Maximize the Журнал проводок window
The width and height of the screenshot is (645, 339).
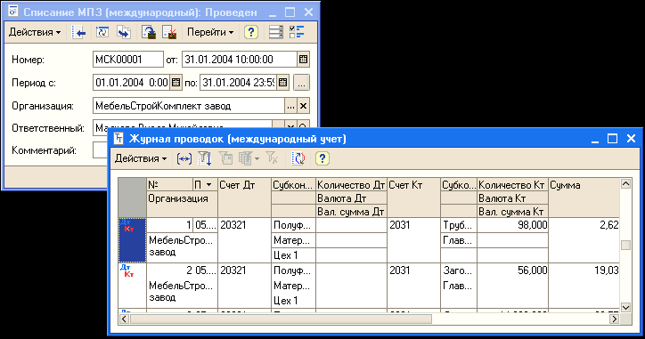click(612, 139)
